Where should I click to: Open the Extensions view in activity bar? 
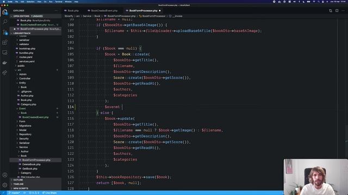coord(5,42)
